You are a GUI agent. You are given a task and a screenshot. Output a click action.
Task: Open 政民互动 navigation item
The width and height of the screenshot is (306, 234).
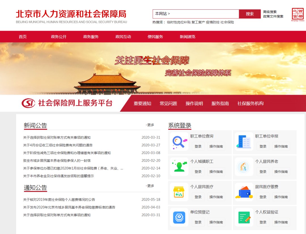[123, 37]
